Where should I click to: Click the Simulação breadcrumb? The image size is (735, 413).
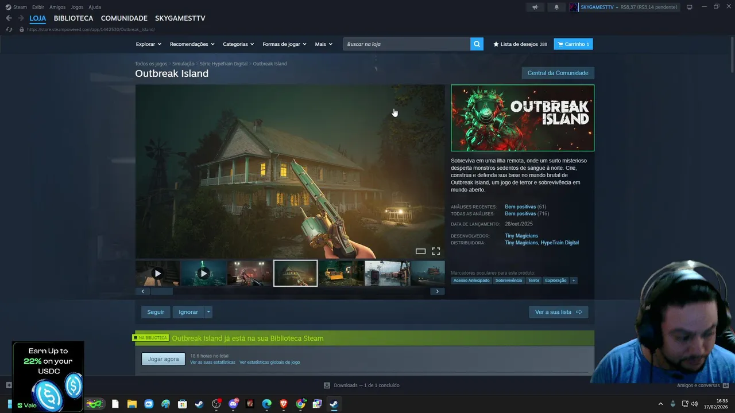[x=183, y=64]
